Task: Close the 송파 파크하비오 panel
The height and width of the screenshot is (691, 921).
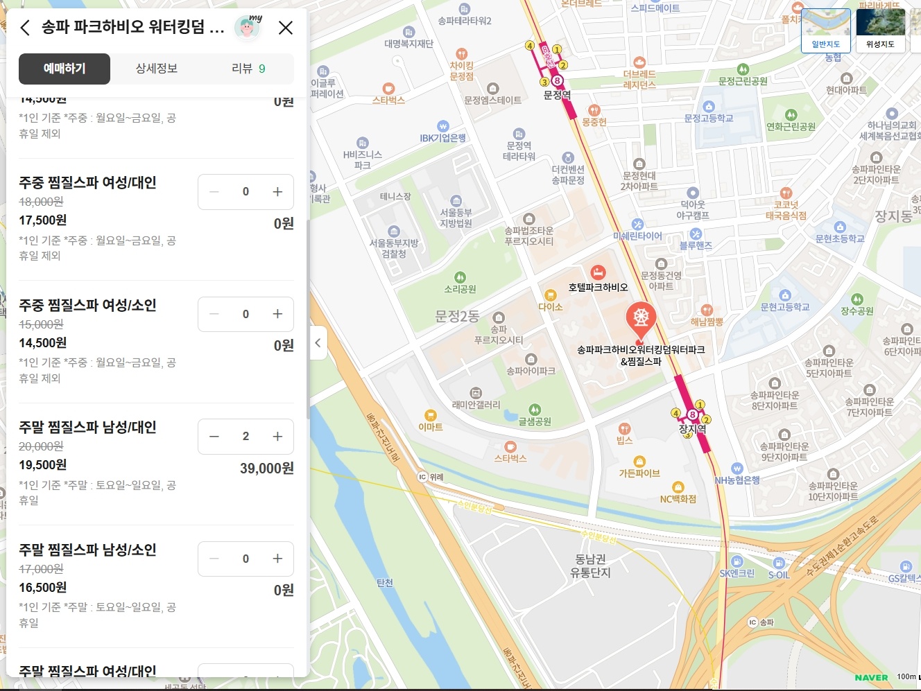Action: click(285, 28)
